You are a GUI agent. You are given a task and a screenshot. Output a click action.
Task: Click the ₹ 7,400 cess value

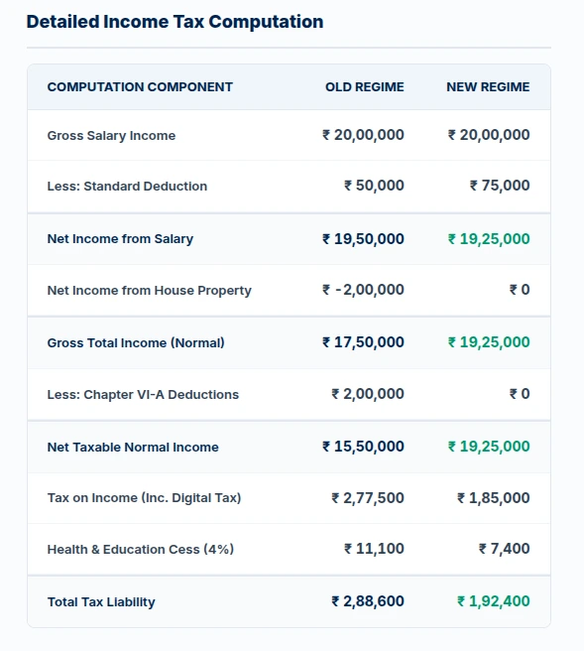[x=504, y=549]
